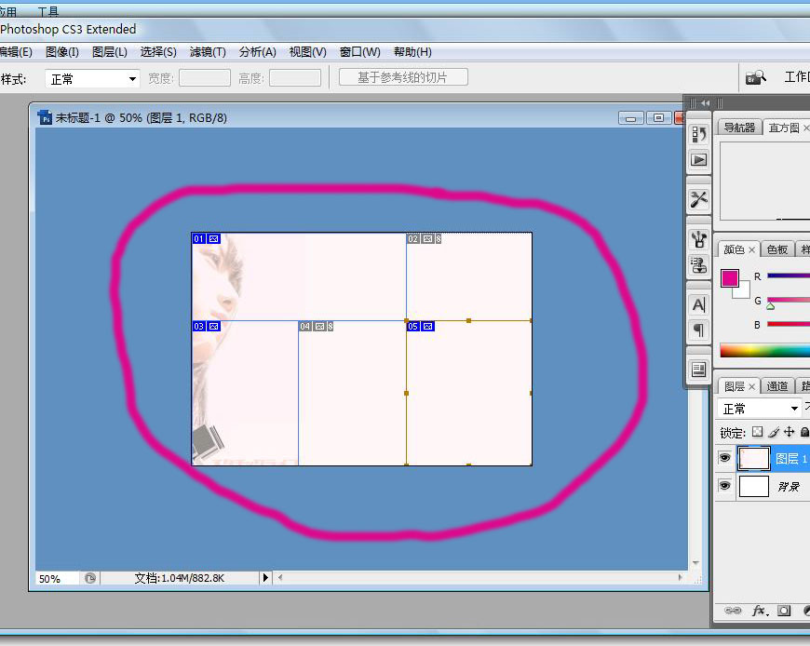This screenshot has height=646, width=810.
Task: Open the 工具 menu in the top window
Action: click(48, 11)
